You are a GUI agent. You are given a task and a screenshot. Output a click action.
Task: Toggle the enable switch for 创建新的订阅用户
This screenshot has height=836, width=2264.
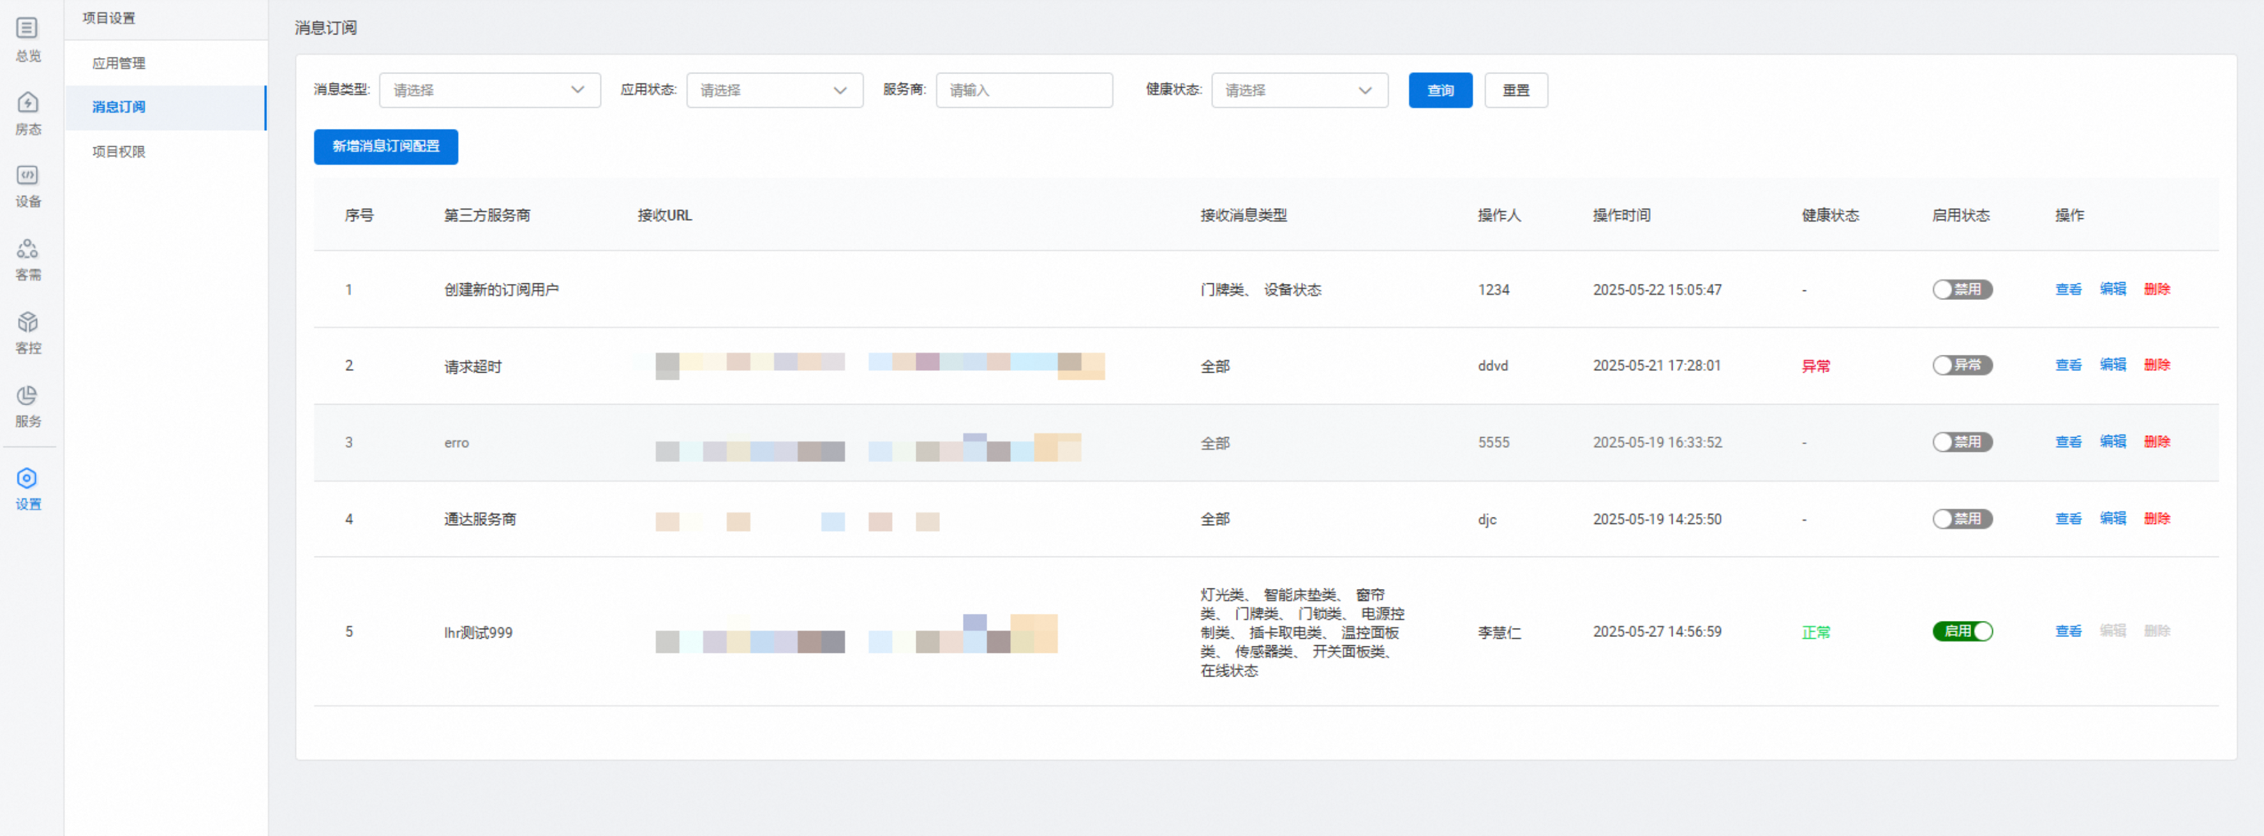[x=1962, y=289]
